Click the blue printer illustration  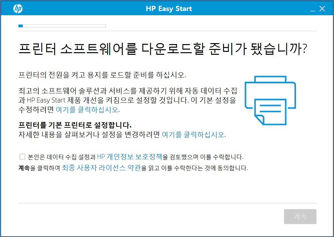pyautogui.click(x=270, y=100)
